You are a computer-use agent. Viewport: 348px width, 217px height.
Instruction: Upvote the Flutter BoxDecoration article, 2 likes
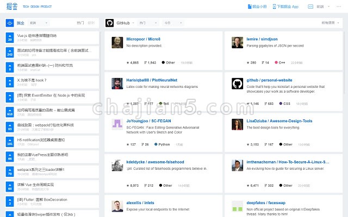click(x=10, y=201)
